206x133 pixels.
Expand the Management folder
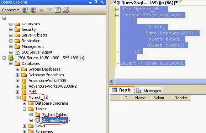click(x=11, y=46)
